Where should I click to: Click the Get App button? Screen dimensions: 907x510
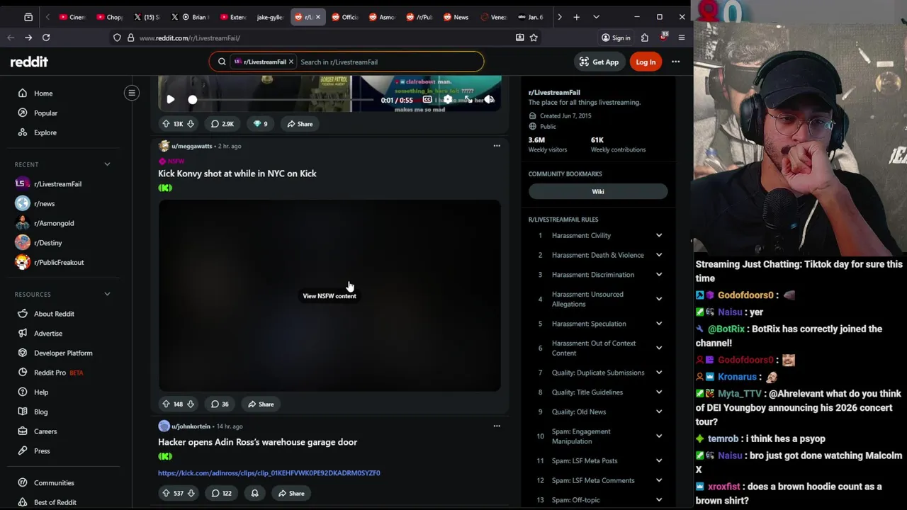tap(599, 62)
